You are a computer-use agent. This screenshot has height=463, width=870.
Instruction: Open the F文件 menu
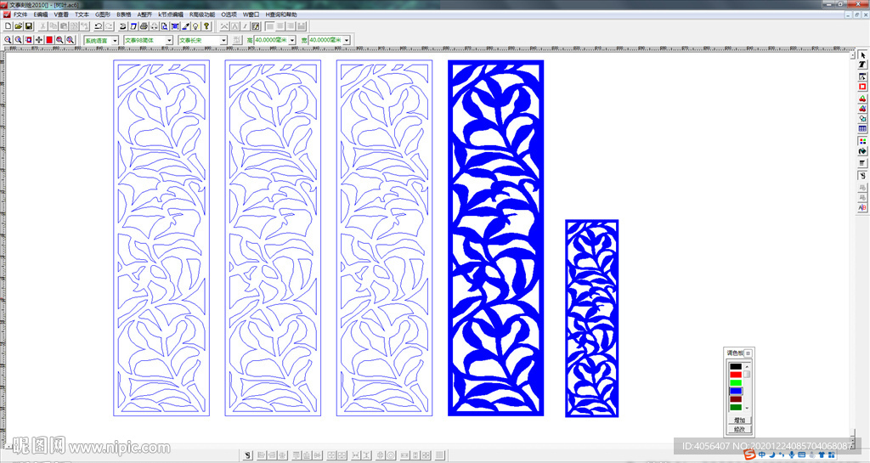click(x=20, y=14)
